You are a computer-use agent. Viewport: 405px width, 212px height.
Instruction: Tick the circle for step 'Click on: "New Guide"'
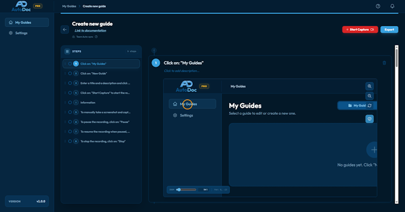pos(70,73)
